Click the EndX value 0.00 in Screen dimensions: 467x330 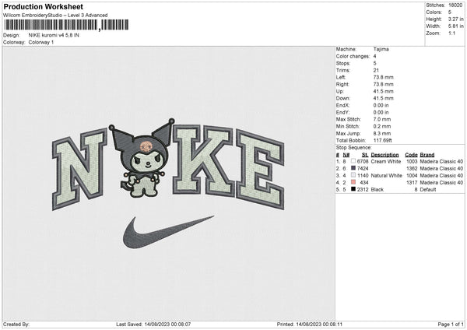(381, 105)
